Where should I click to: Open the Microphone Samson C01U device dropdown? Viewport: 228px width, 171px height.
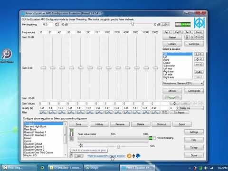[183, 83]
